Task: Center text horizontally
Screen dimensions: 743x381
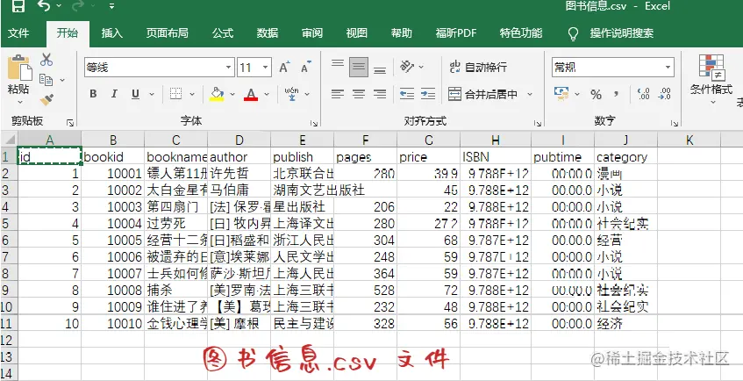Action: [x=359, y=94]
